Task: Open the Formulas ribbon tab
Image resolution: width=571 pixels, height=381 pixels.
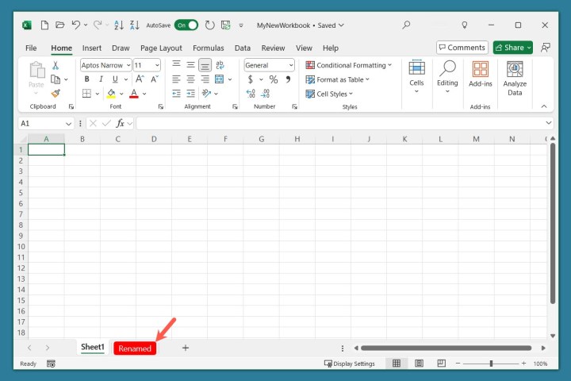Action: [x=208, y=48]
